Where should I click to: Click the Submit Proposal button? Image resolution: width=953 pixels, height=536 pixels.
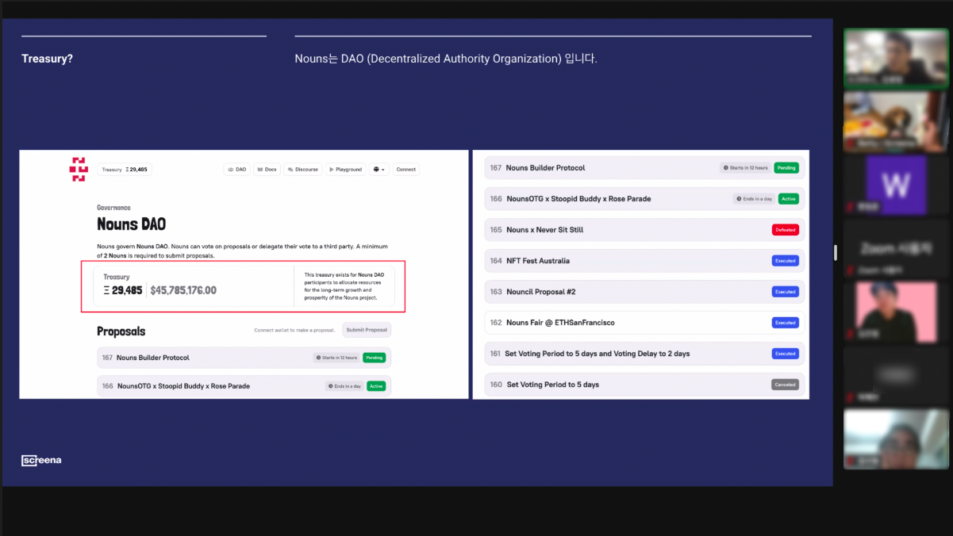tap(367, 330)
